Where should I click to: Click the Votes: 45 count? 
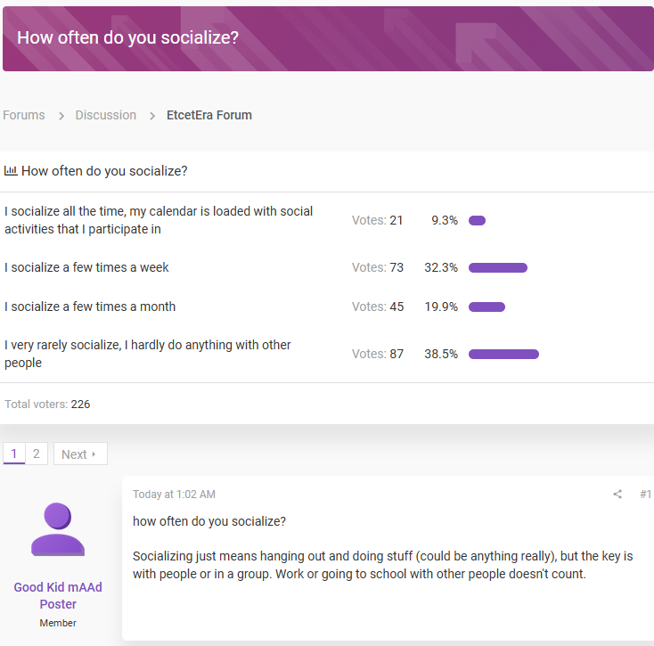(378, 307)
